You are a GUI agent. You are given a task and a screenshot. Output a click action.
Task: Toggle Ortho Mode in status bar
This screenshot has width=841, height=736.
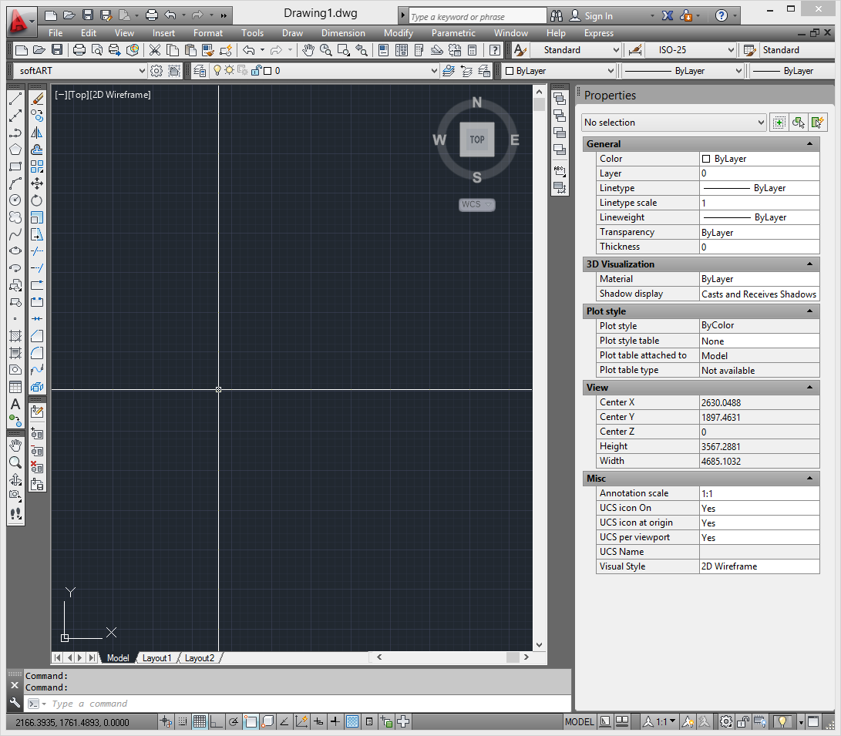[x=216, y=722]
